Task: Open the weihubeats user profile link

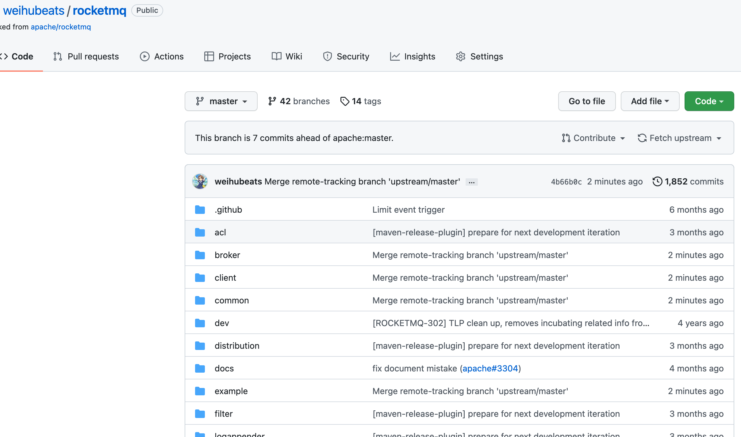Action: click(x=34, y=11)
